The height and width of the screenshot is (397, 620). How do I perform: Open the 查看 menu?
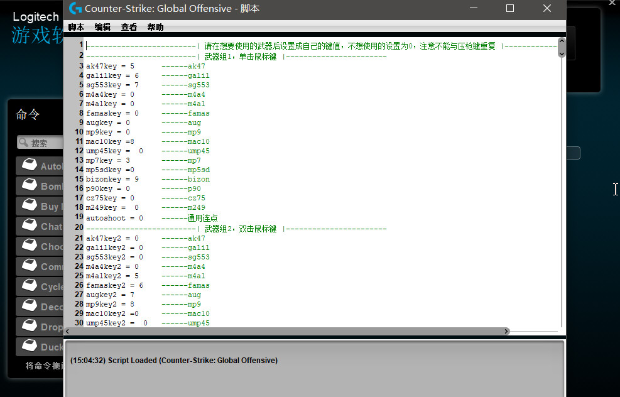(129, 27)
